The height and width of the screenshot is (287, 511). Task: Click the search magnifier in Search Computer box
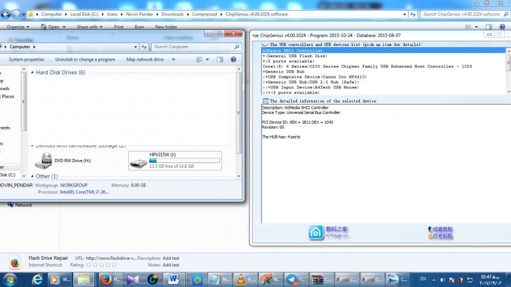tap(237, 47)
